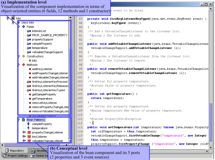
Task: Click the editor vertical scroll down arrow
Action: [x=211, y=147]
